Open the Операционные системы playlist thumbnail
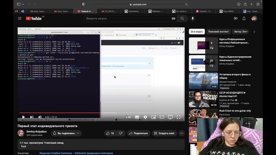Screen dimensions: 276x155 click(x=203, y=46)
